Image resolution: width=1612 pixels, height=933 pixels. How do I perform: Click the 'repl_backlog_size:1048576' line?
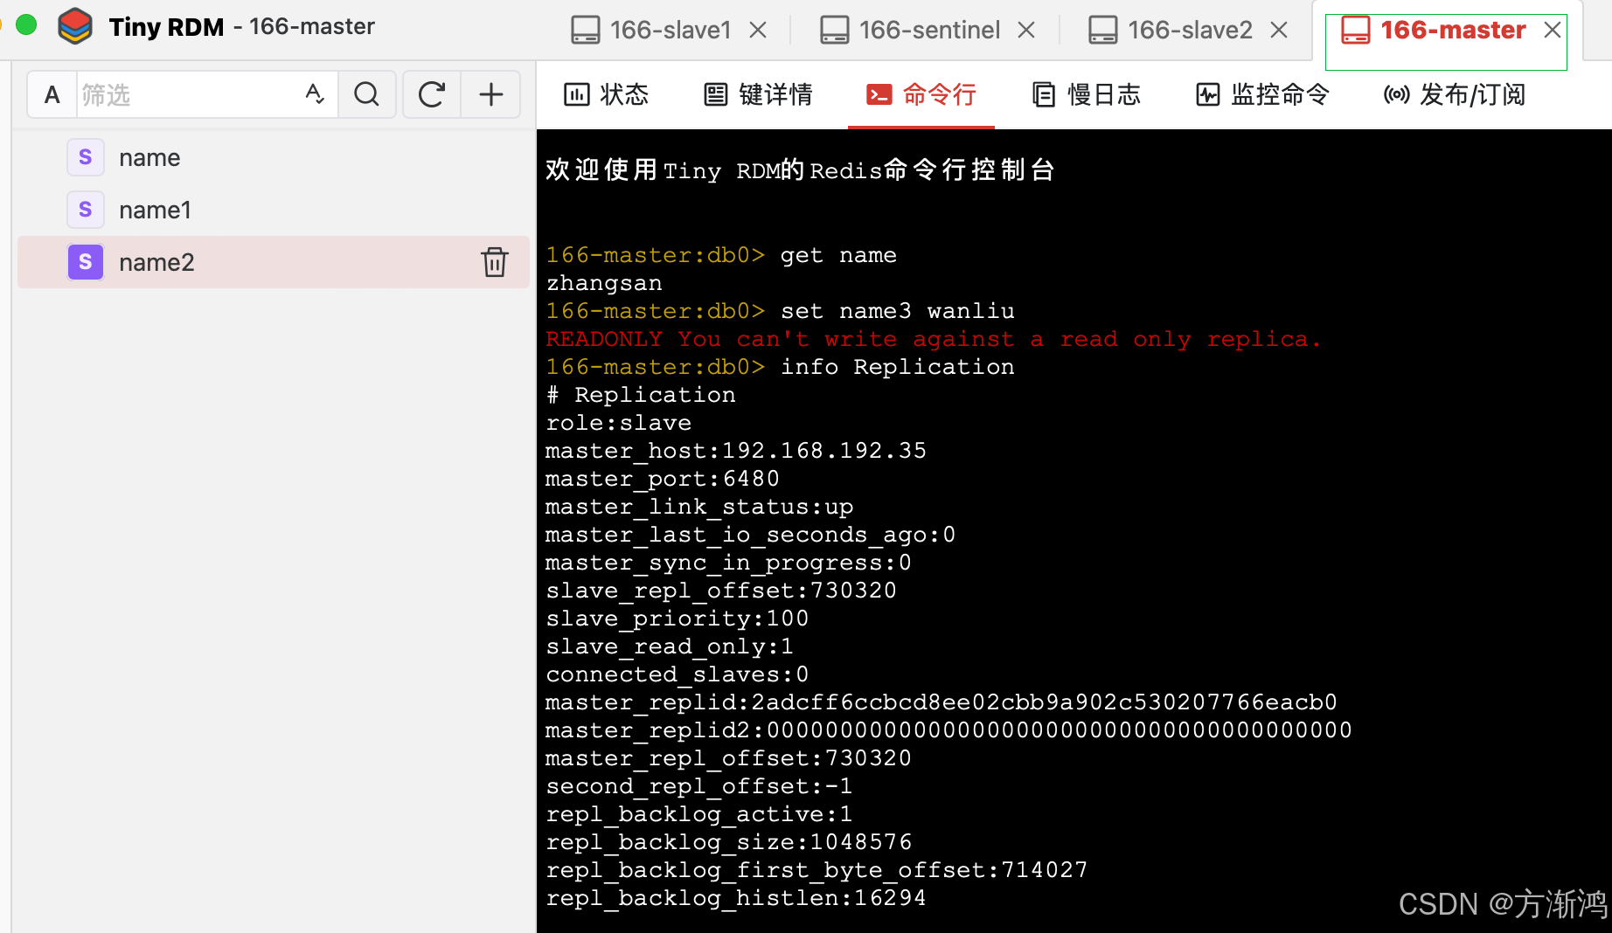pyautogui.click(x=729, y=842)
